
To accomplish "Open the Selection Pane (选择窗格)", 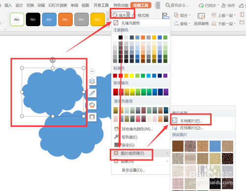I will 201,20.
